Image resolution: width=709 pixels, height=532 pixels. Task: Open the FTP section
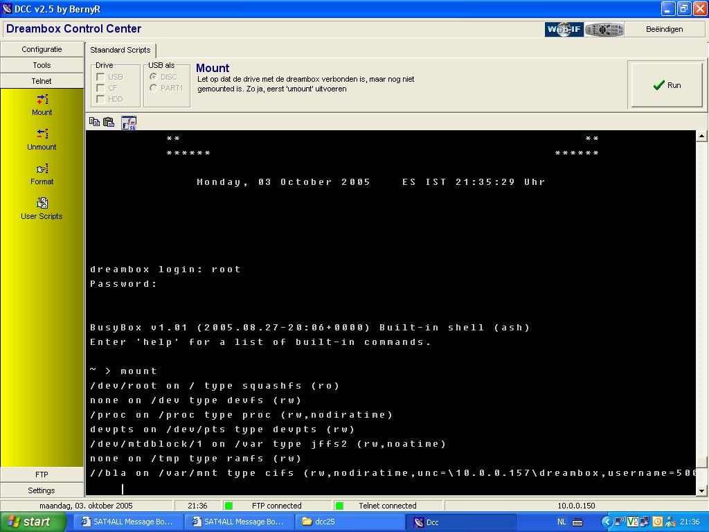pyautogui.click(x=42, y=475)
